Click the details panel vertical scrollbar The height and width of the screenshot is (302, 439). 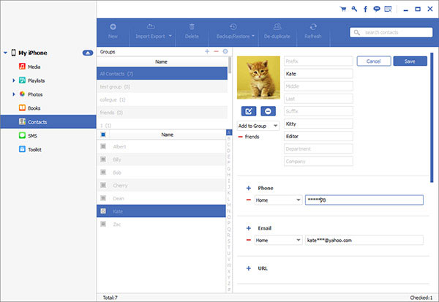(432, 118)
